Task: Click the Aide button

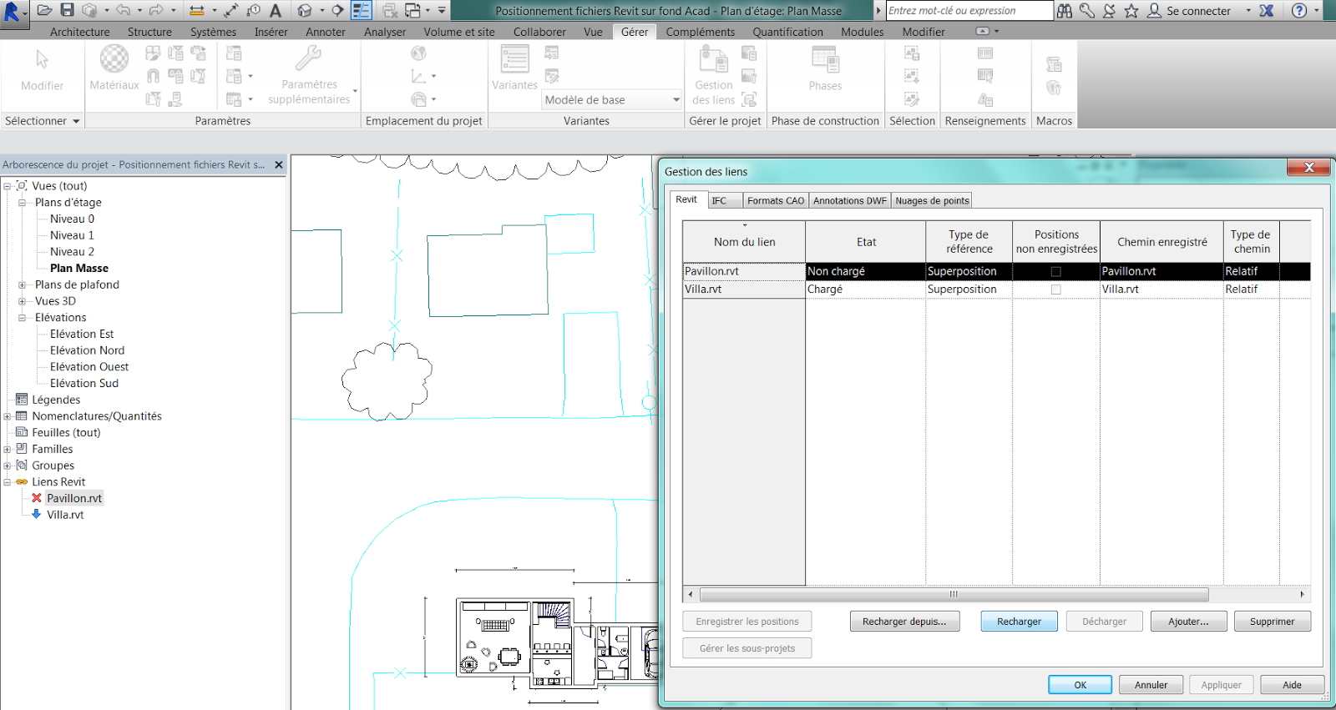Action: click(x=1292, y=685)
